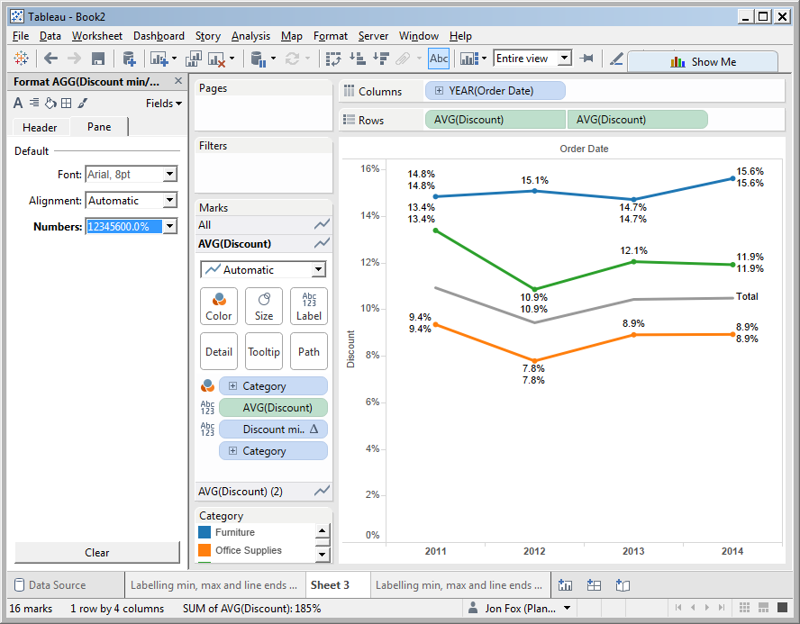
Task: Select the Swap Rows and Columns toolbar icon
Action: [333, 58]
